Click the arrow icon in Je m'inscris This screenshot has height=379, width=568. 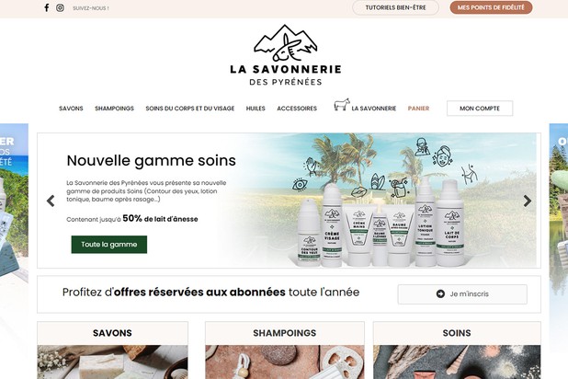tap(440, 293)
